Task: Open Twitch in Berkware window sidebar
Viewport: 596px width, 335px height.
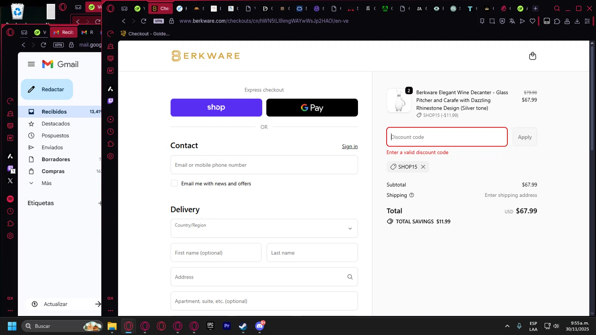Action: point(110,101)
